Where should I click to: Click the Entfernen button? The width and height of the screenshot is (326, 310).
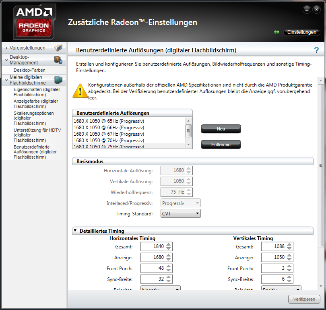[x=221, y=145]
